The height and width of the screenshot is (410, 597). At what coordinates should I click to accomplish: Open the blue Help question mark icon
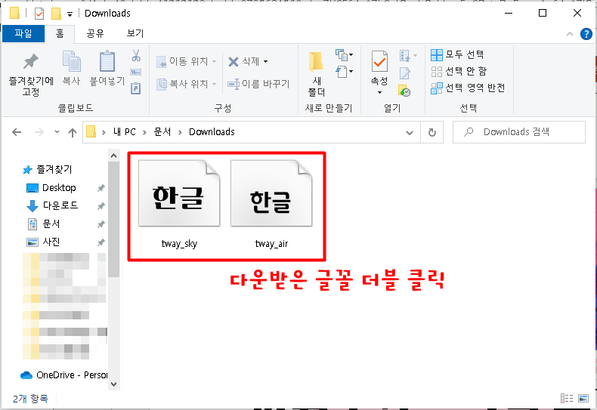tap(586, 34)
